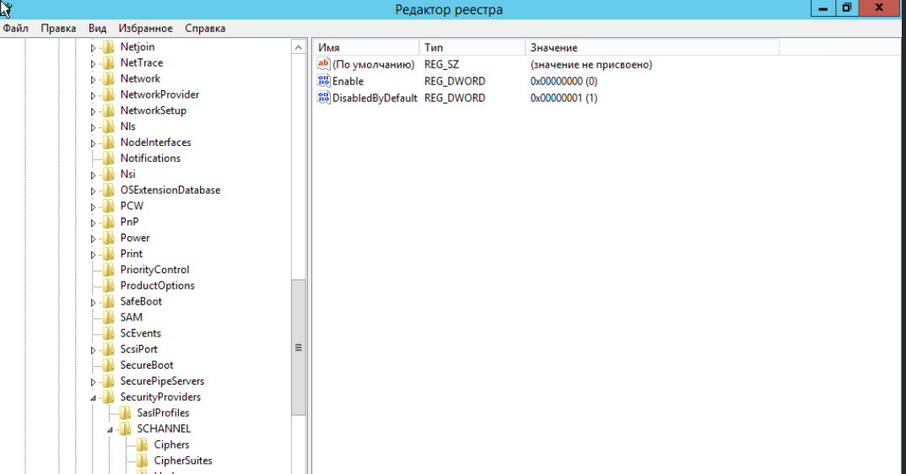Image resolution: width=906 pixels, height=474 pixels.
Task: Click the string icon for the default value
Action: coord(323,65)
